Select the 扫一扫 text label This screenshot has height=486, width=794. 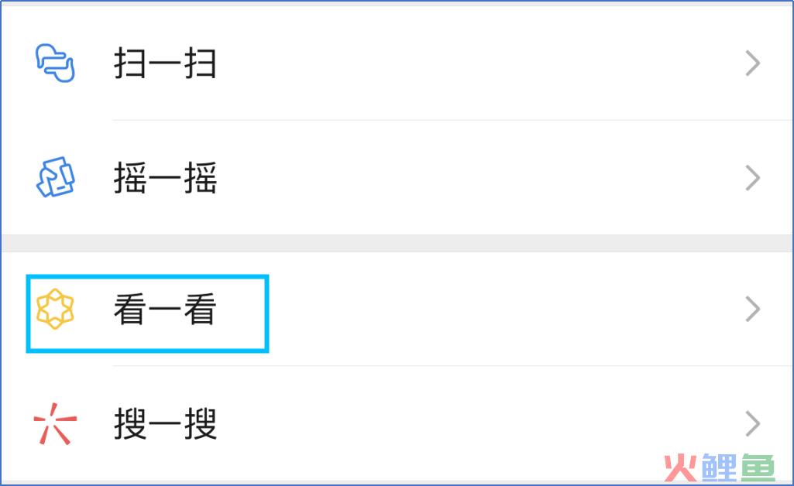point(165,63)
